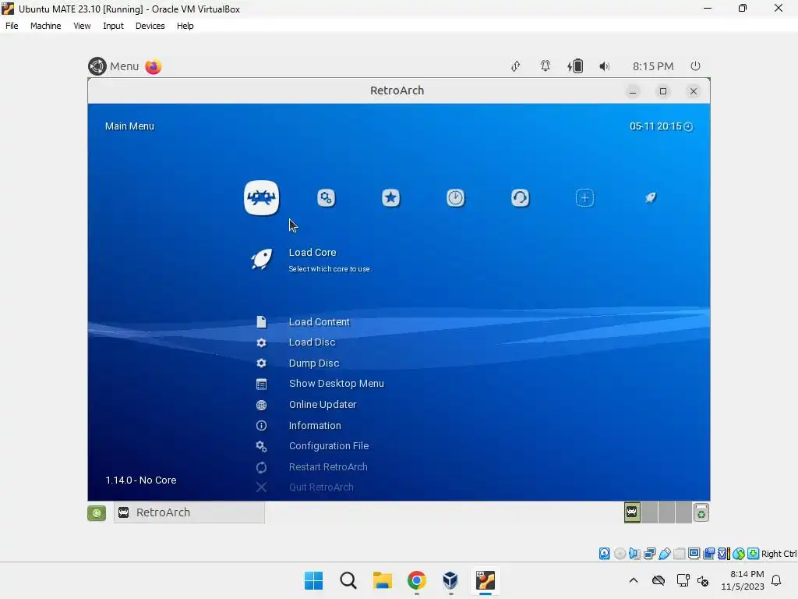798x599 pixels.
Task: Click the Online Updater globe icon
Action: coord(261,405)
